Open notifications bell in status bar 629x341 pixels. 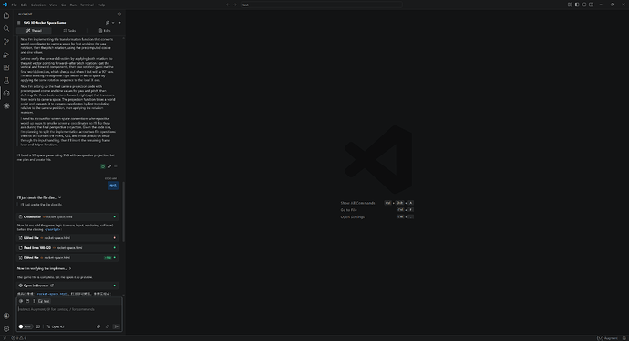624,337
